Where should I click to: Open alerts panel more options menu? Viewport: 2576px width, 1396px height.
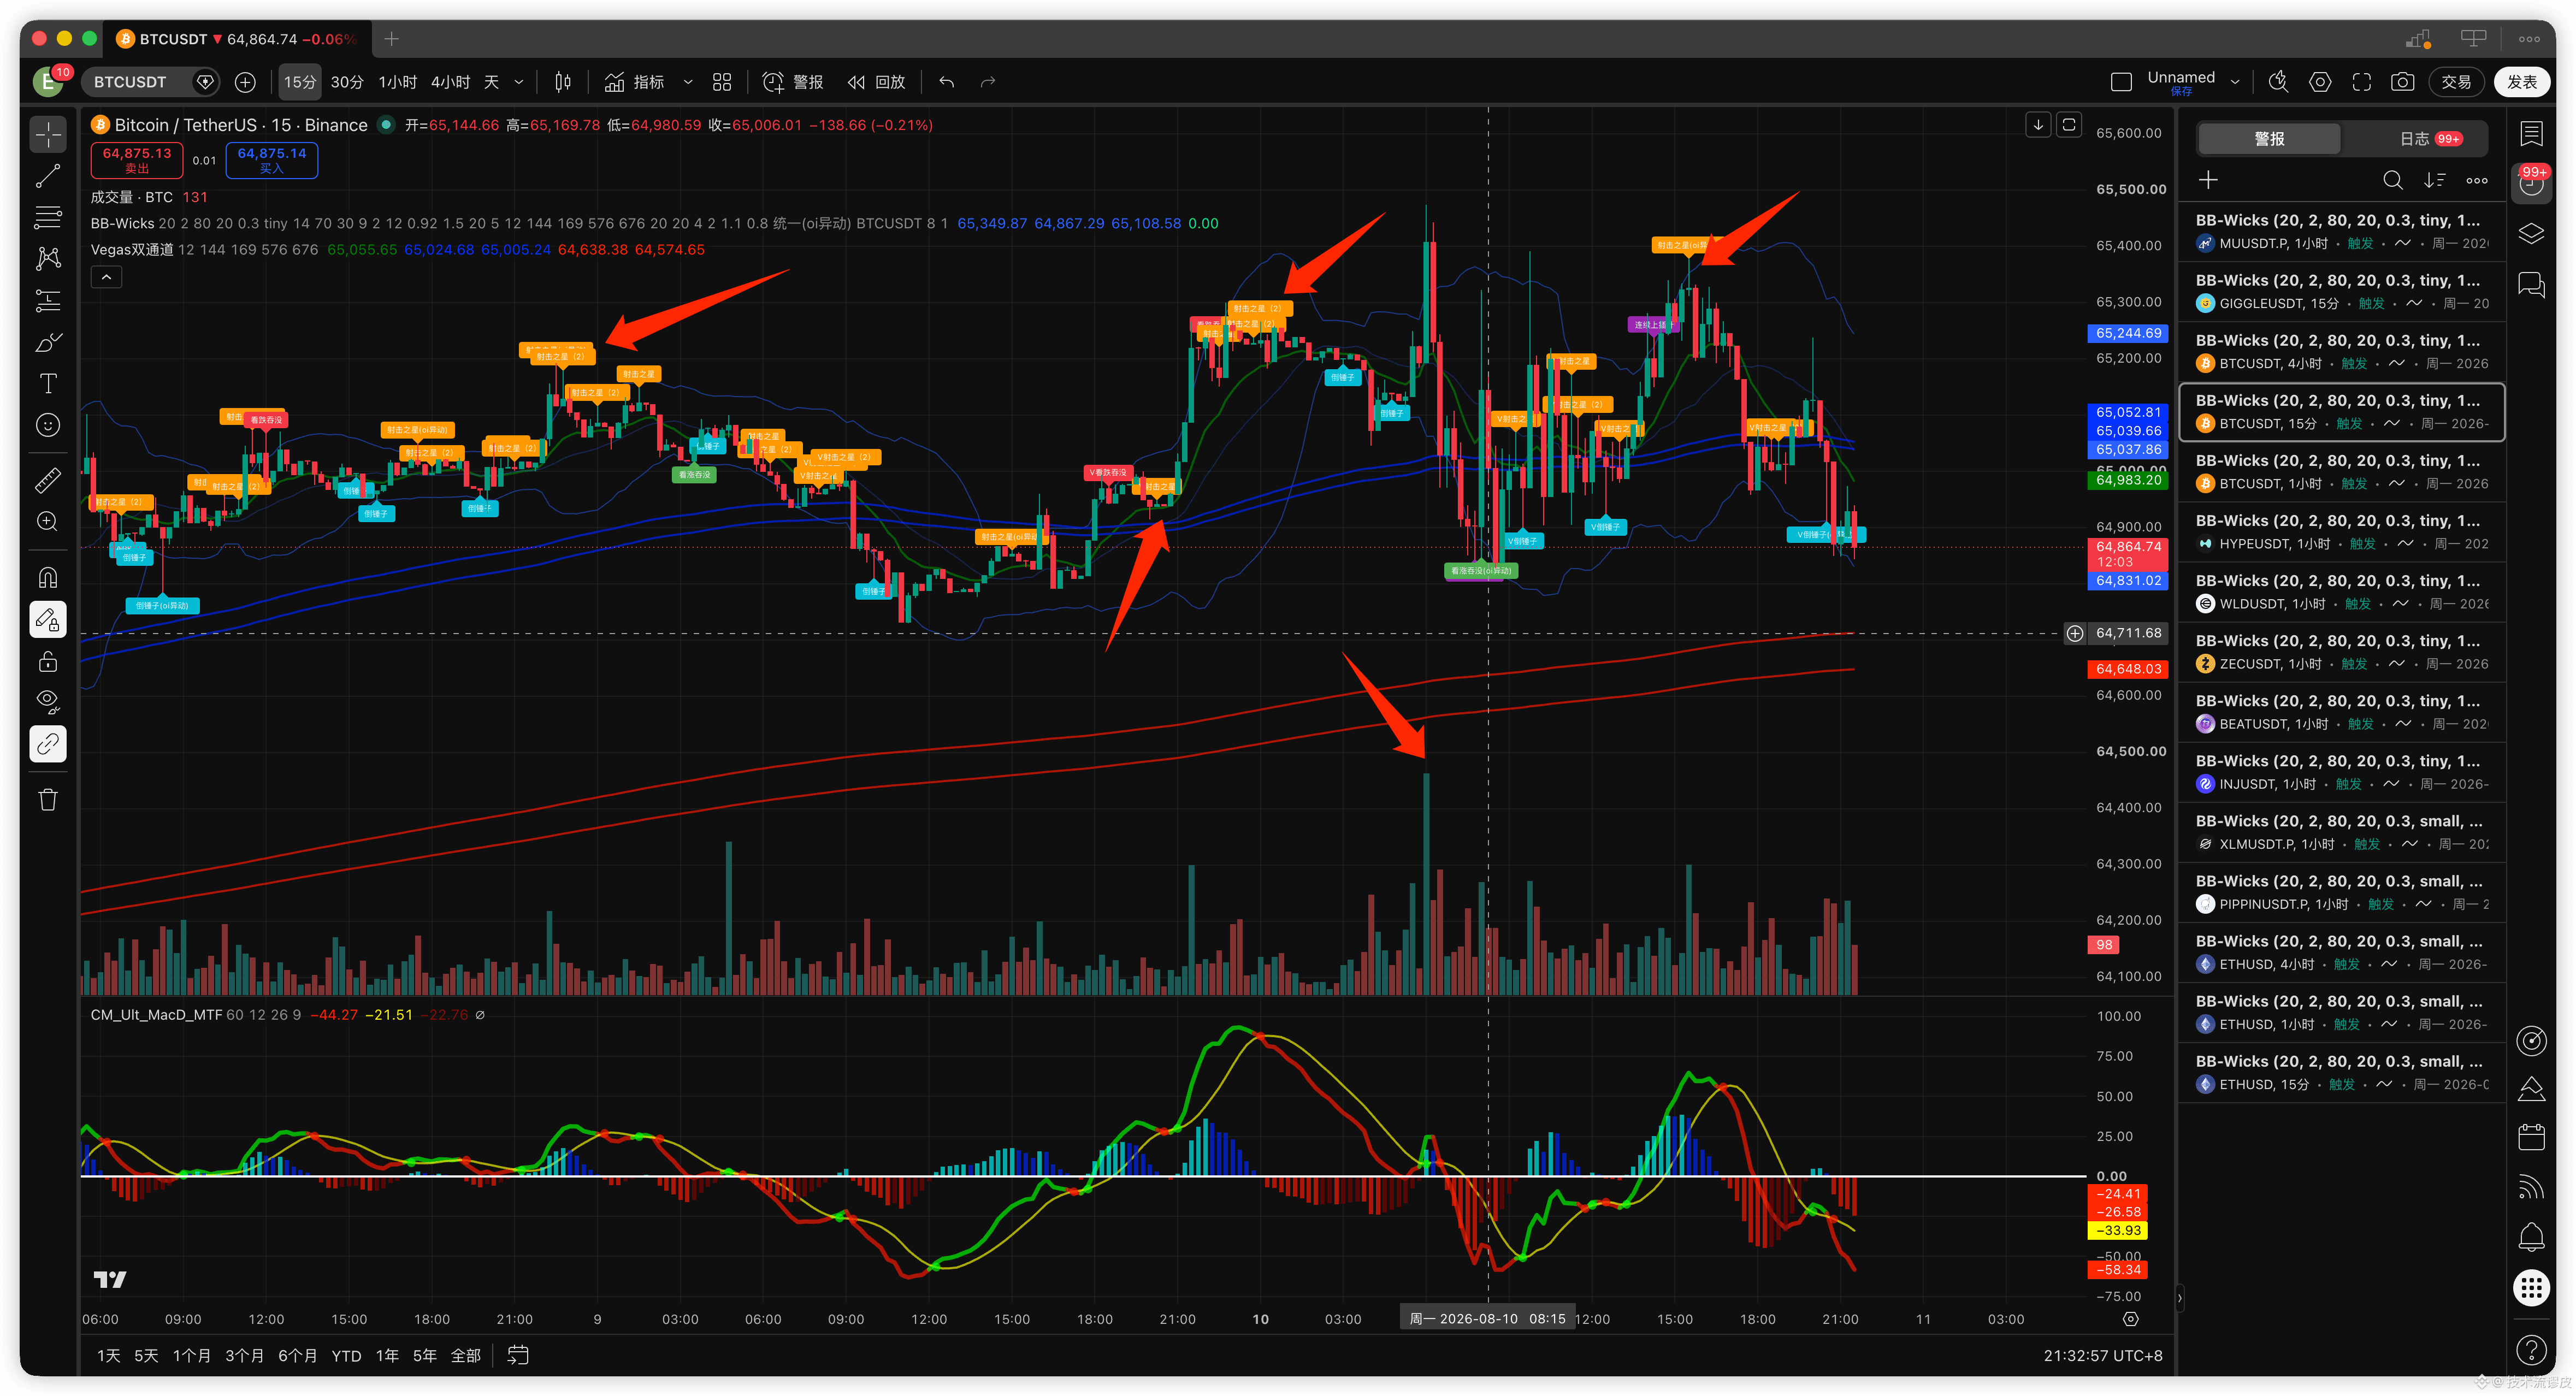tap(2477, 180)
